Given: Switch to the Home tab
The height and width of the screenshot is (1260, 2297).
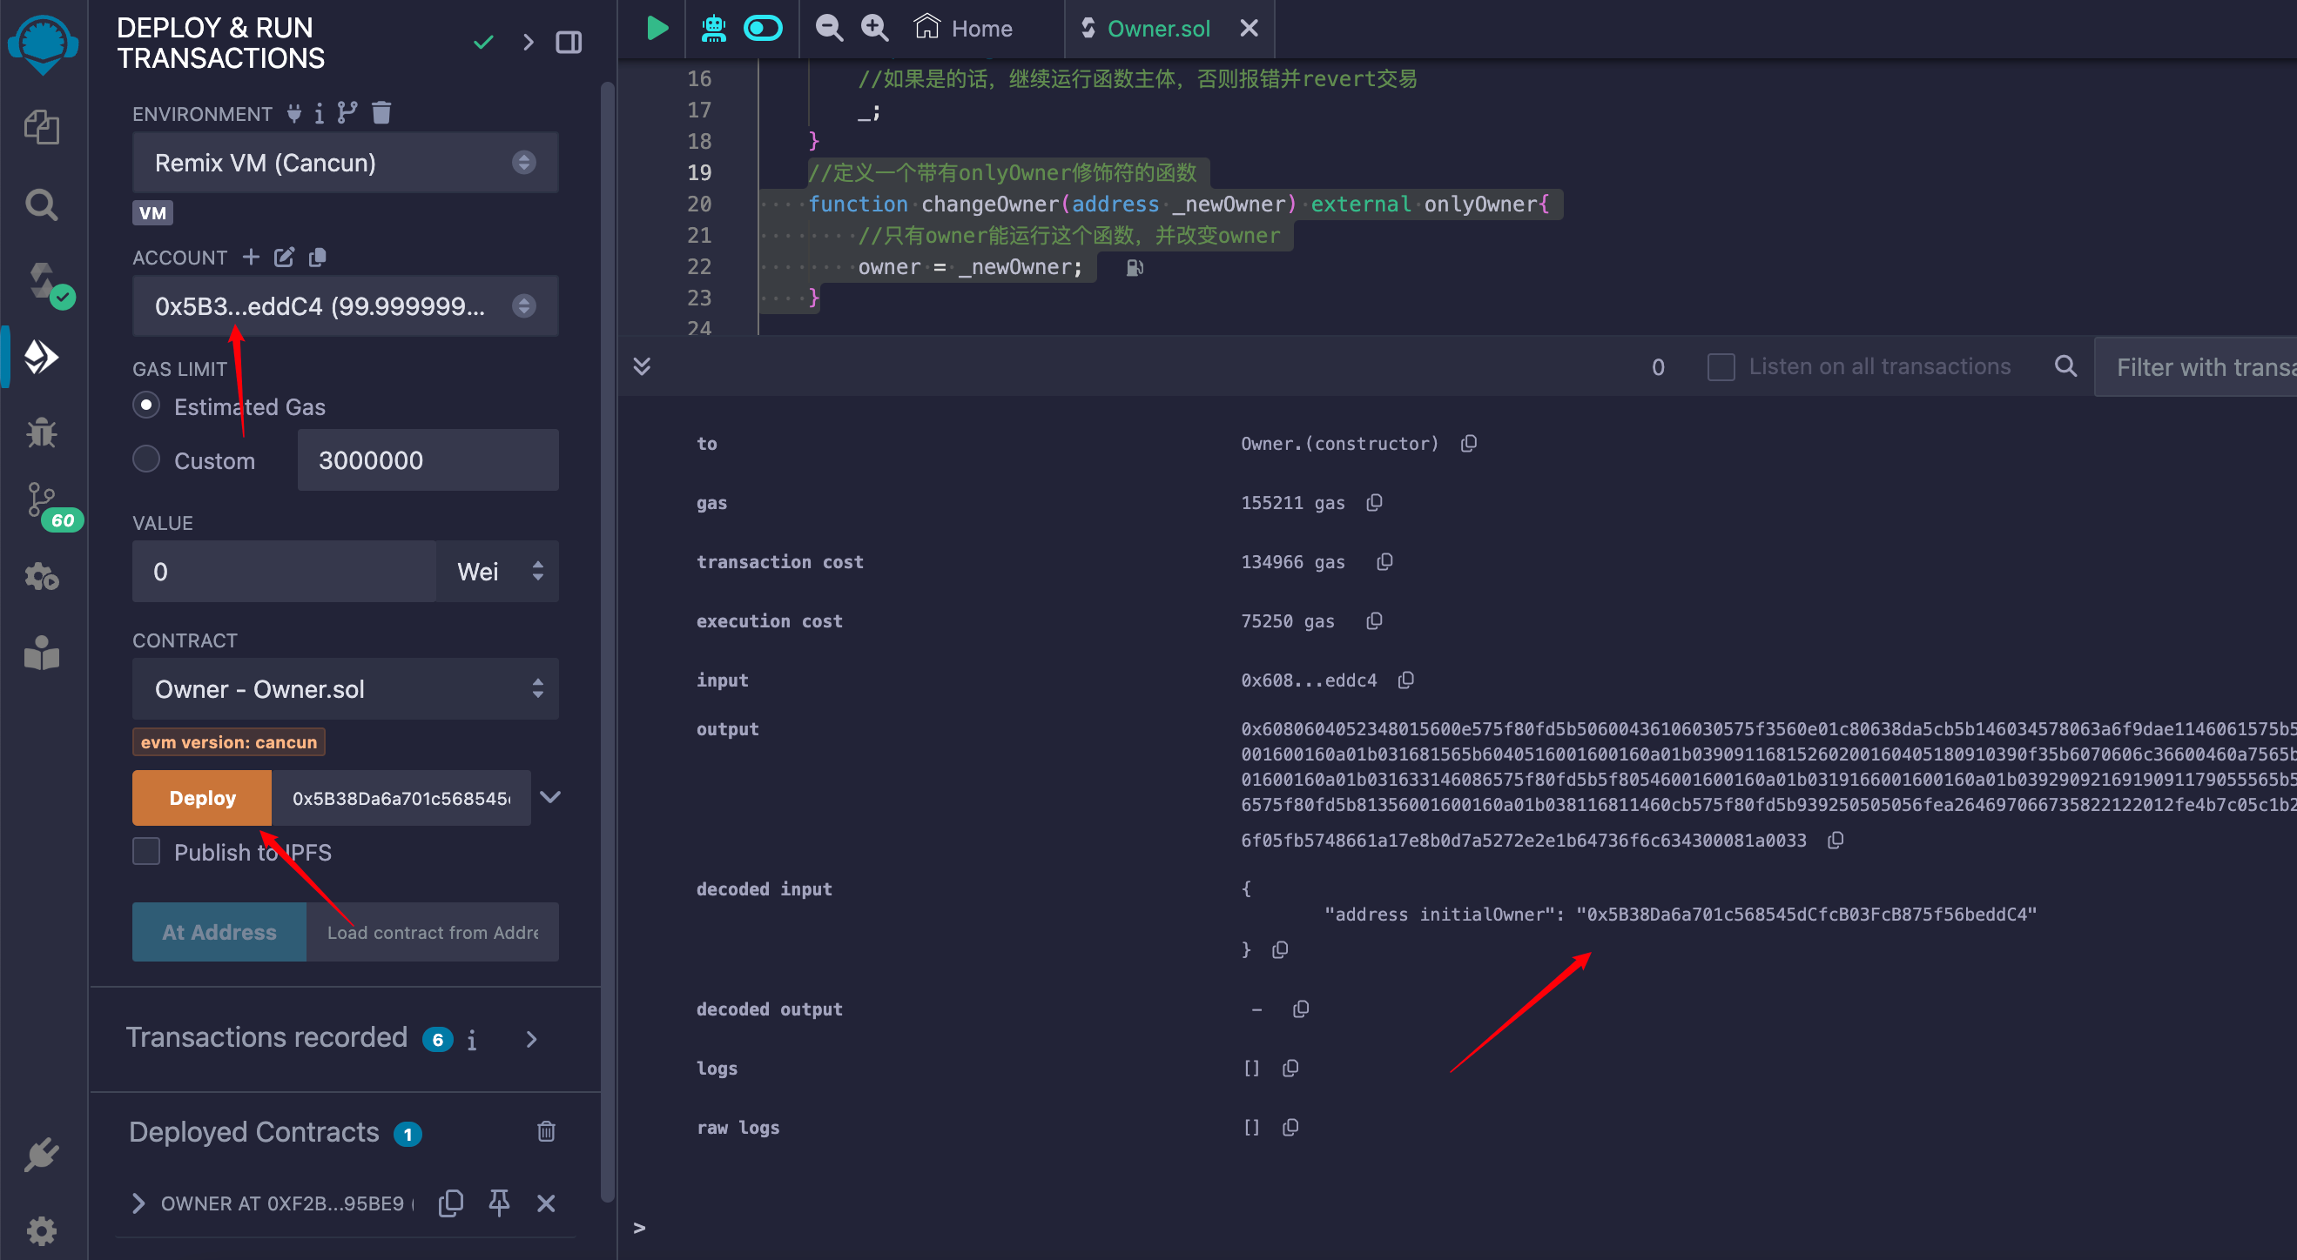Looking at the screenshot, I should (963, 29).
